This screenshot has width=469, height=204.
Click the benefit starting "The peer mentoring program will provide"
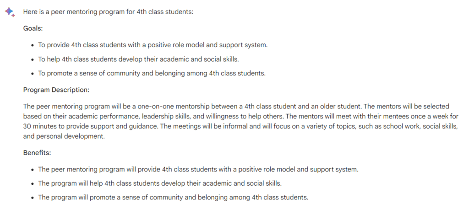click(198, 169)
